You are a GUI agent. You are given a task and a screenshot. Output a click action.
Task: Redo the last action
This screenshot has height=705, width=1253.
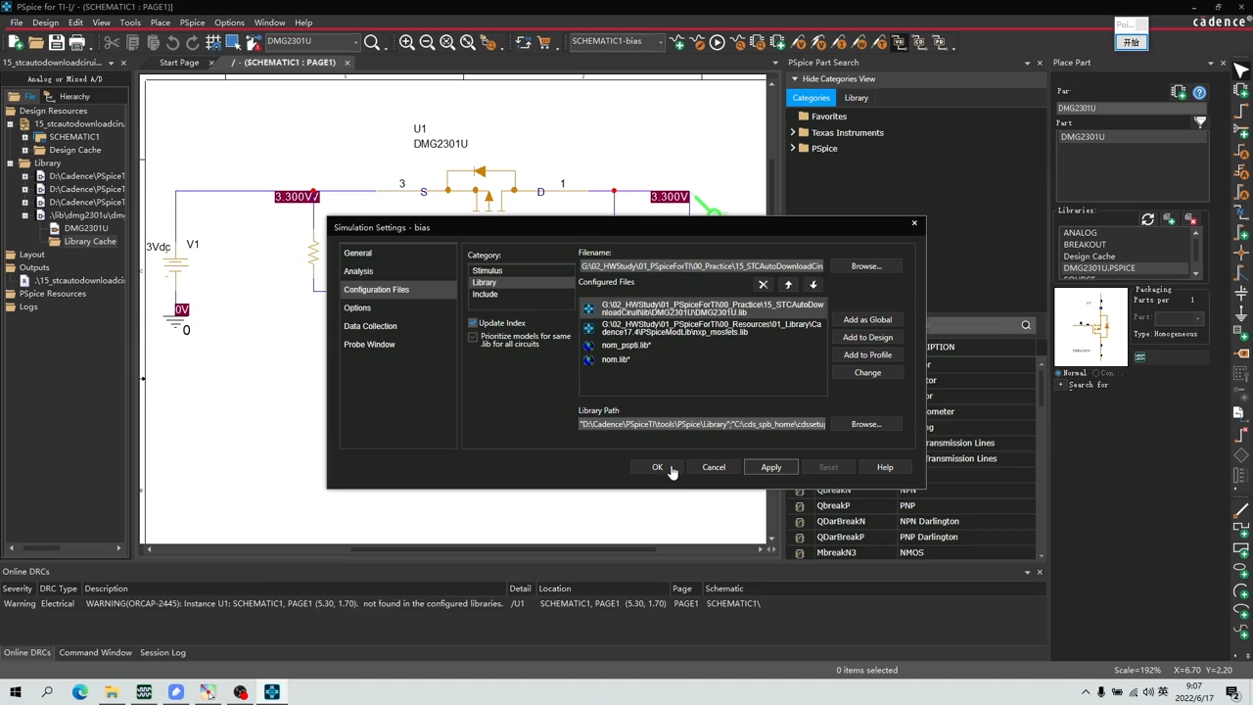tap(193, 42)
